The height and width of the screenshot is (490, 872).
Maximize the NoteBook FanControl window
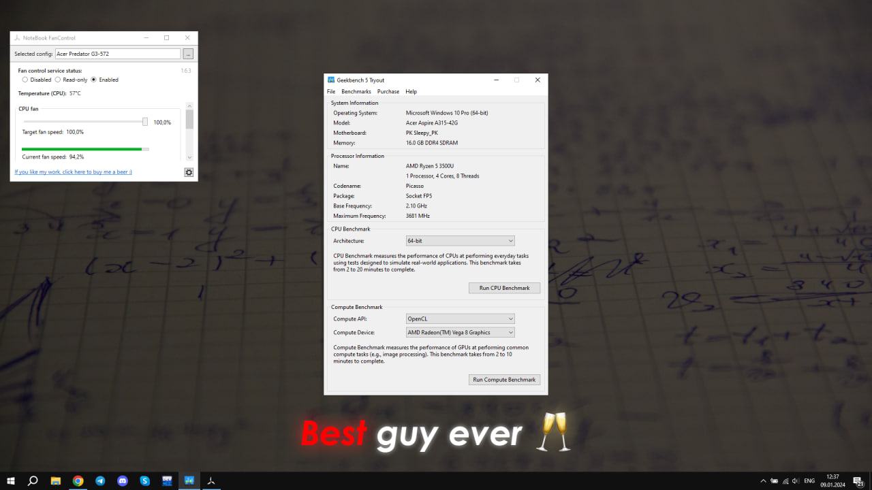[166, 38]
